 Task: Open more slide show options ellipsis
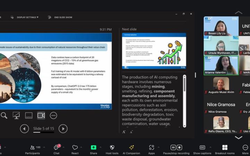tap(53, 115)
